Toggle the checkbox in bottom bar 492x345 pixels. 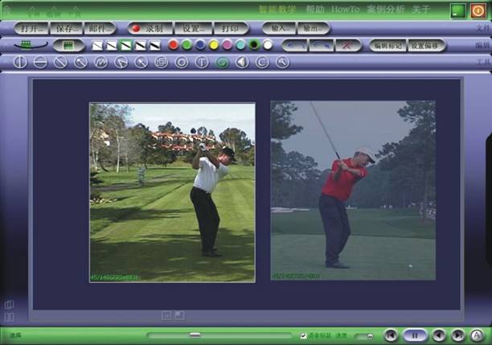(303, 335)
